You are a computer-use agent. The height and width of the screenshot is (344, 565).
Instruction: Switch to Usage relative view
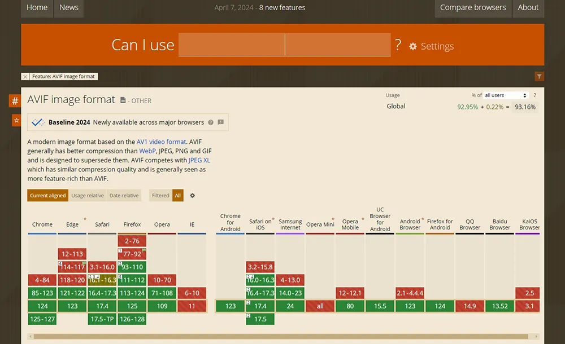(88, 195)
